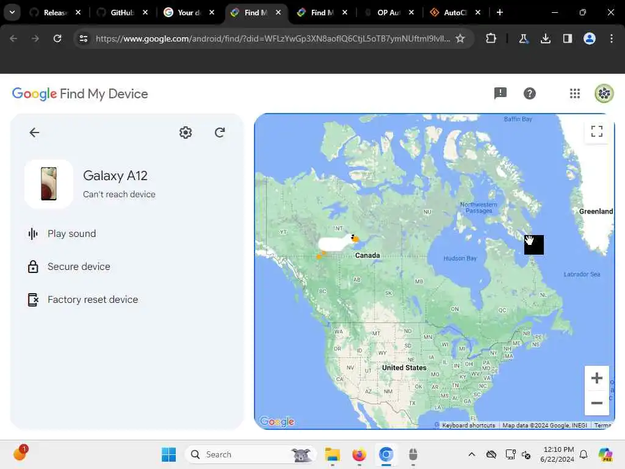Open the Google account avatar

pyautogui.click(x=604, y=93)
